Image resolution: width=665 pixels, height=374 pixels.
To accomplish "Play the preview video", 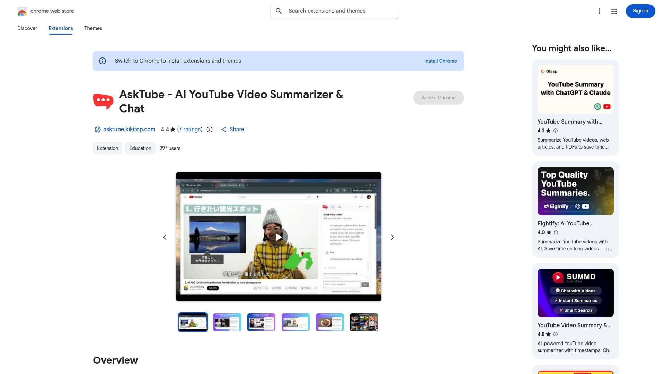I will 278,237.
